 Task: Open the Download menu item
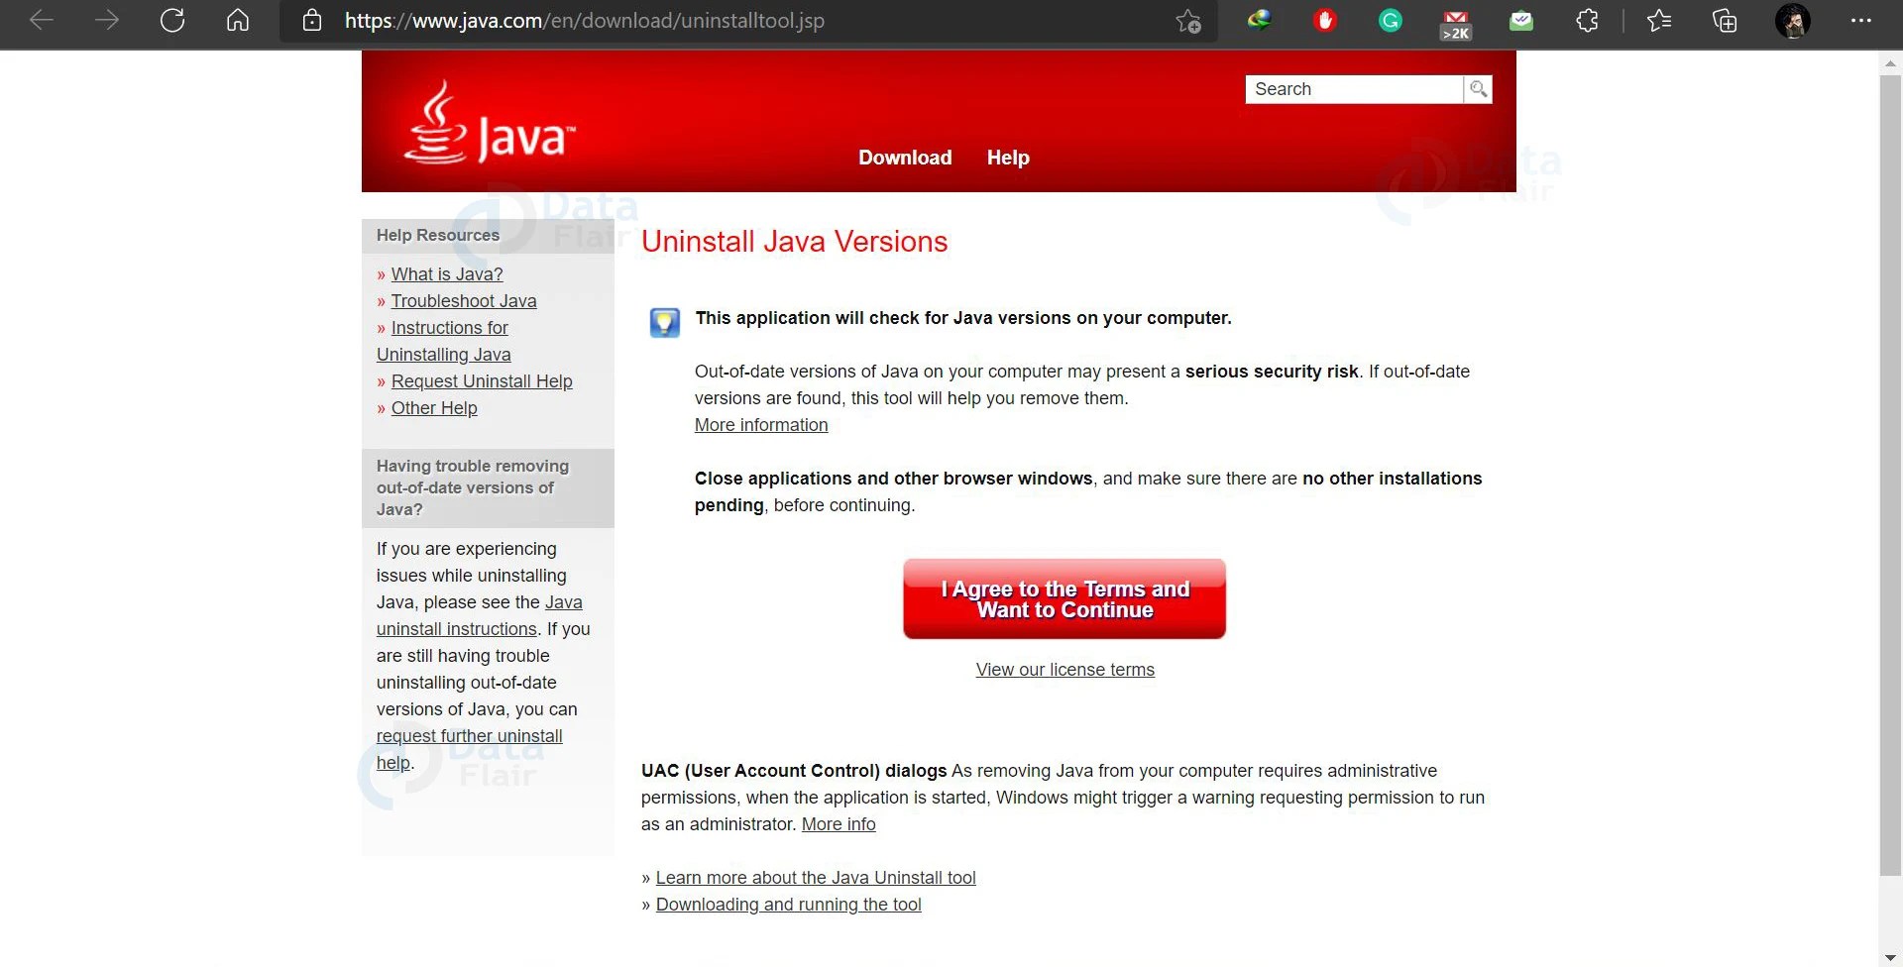[x=905, y=158]
